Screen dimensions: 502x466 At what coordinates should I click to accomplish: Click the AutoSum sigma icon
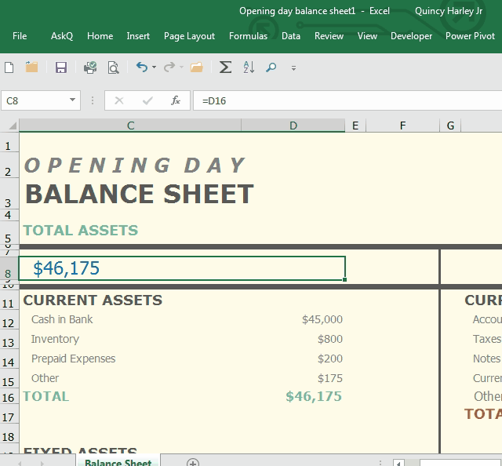point(225,67)
